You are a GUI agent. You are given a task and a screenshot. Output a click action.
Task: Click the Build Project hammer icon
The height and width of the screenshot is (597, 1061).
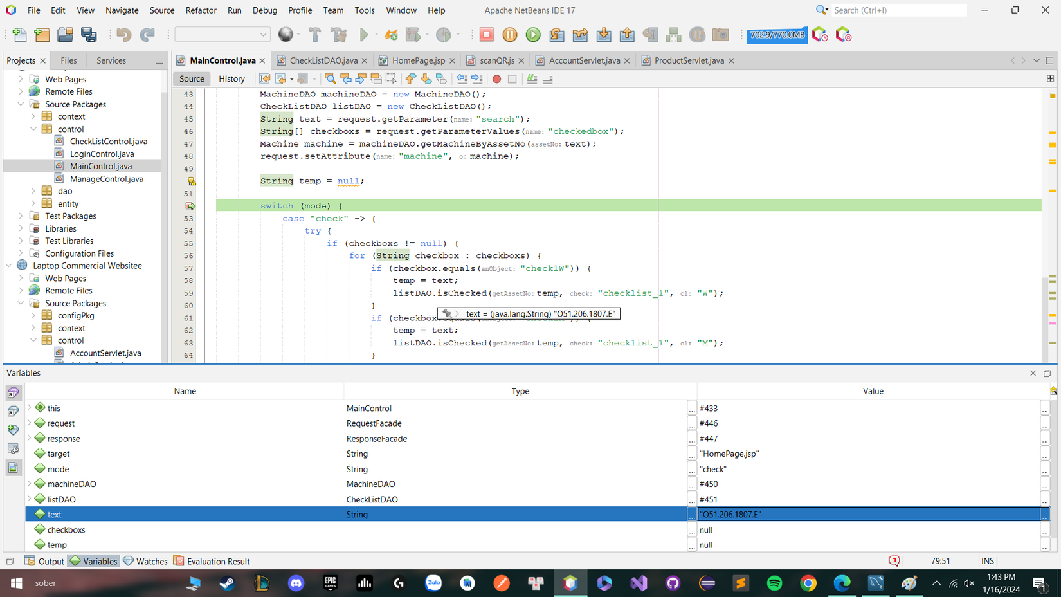pyautogui.click(x=315, y=35)
